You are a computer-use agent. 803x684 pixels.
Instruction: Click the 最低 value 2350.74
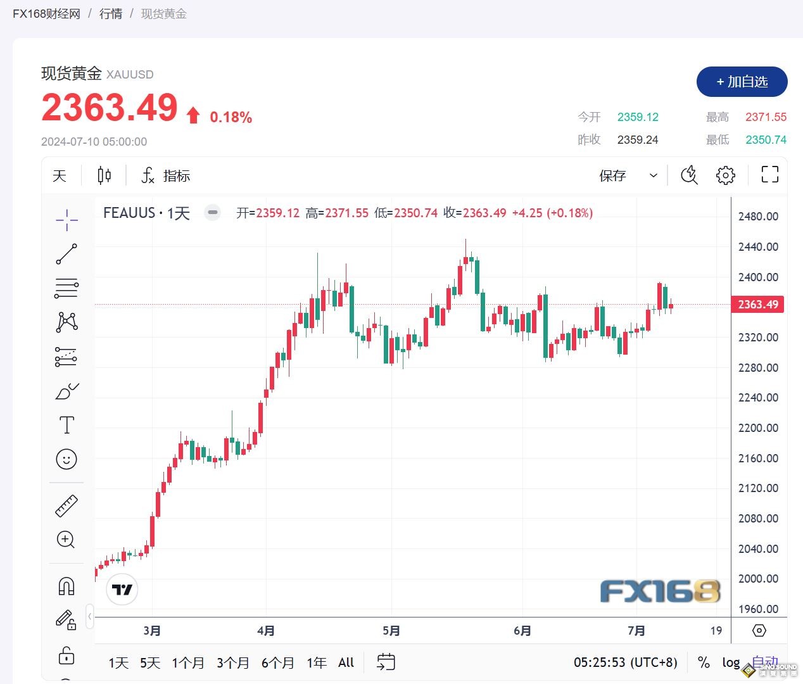[x=766, y=140]
